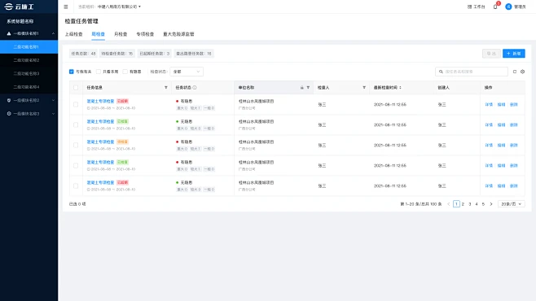Tick the select-all checkbox in the table header
This screenshot has width=536, height=301.
(x=76, y=88)
